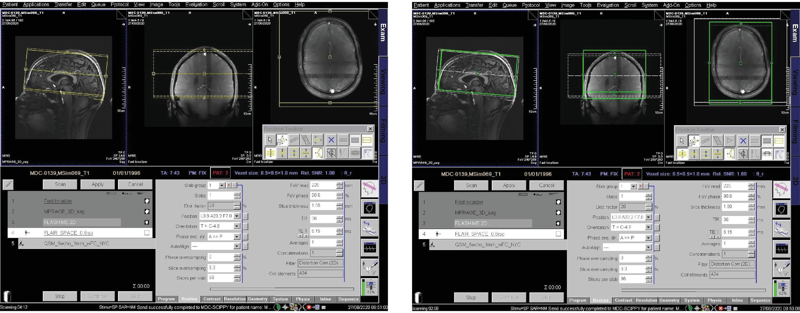Click FoV read field in left window
Viewport: 800px width, 313px height.
pyautogui.click(x=323, y=185)
